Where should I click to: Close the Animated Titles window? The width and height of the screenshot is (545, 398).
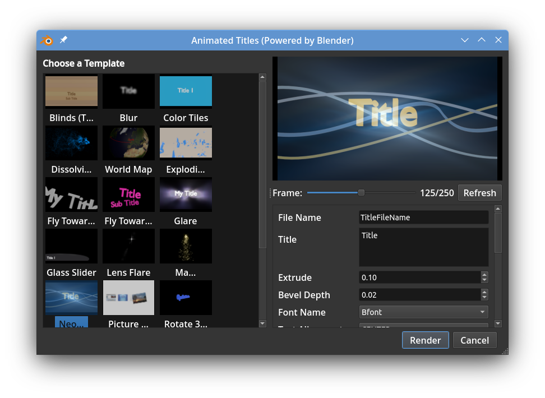pos(498,40)
